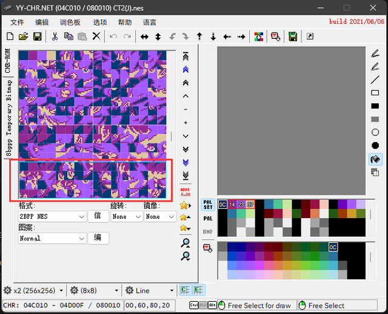Open the star bookmark jump menu
This screenshot has height=314, width=388.
[185, 205]
